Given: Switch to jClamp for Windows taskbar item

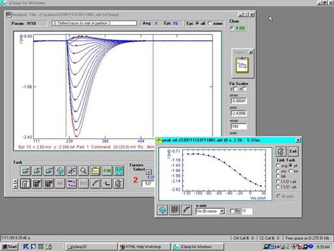Looking at the screenshot, I should coord(198,247).
